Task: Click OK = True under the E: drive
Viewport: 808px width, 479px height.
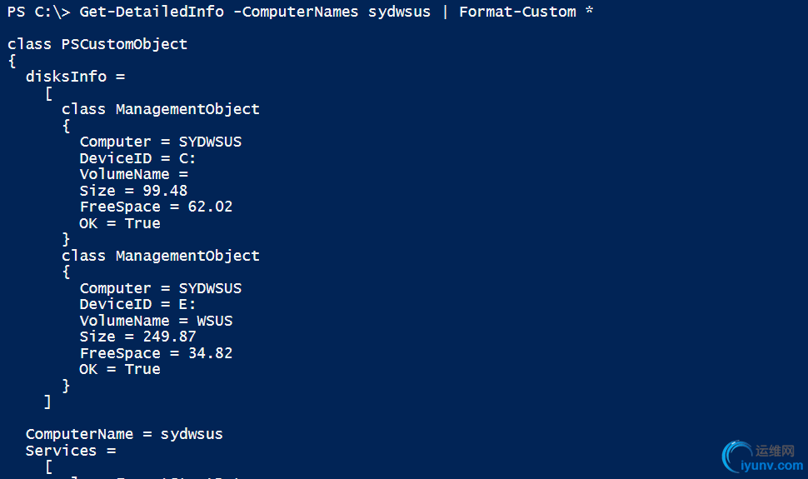Action: click(120, 369)
